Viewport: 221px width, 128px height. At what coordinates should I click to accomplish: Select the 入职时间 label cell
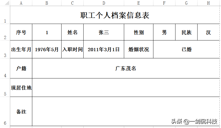pos(73,49)
